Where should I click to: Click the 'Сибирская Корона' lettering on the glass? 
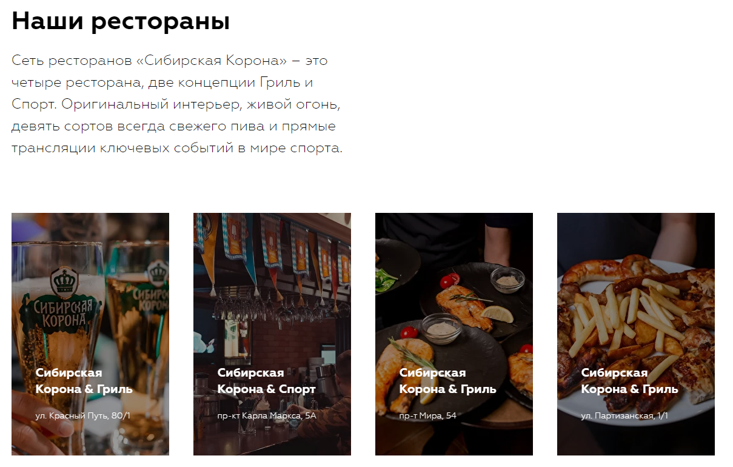[58, 312]
